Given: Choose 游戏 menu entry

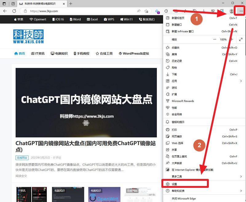Looking at the screenshot, I should pos(204,88).
